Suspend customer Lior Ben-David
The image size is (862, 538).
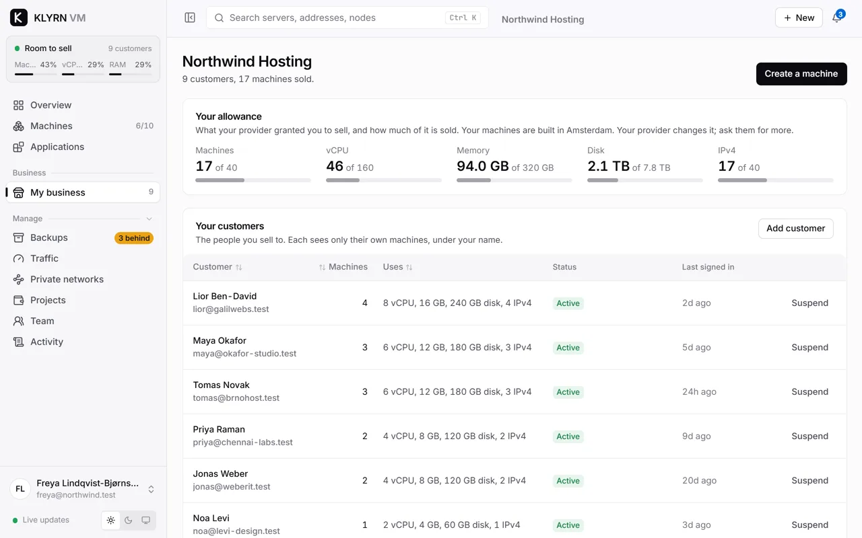[x=809, y=303]
